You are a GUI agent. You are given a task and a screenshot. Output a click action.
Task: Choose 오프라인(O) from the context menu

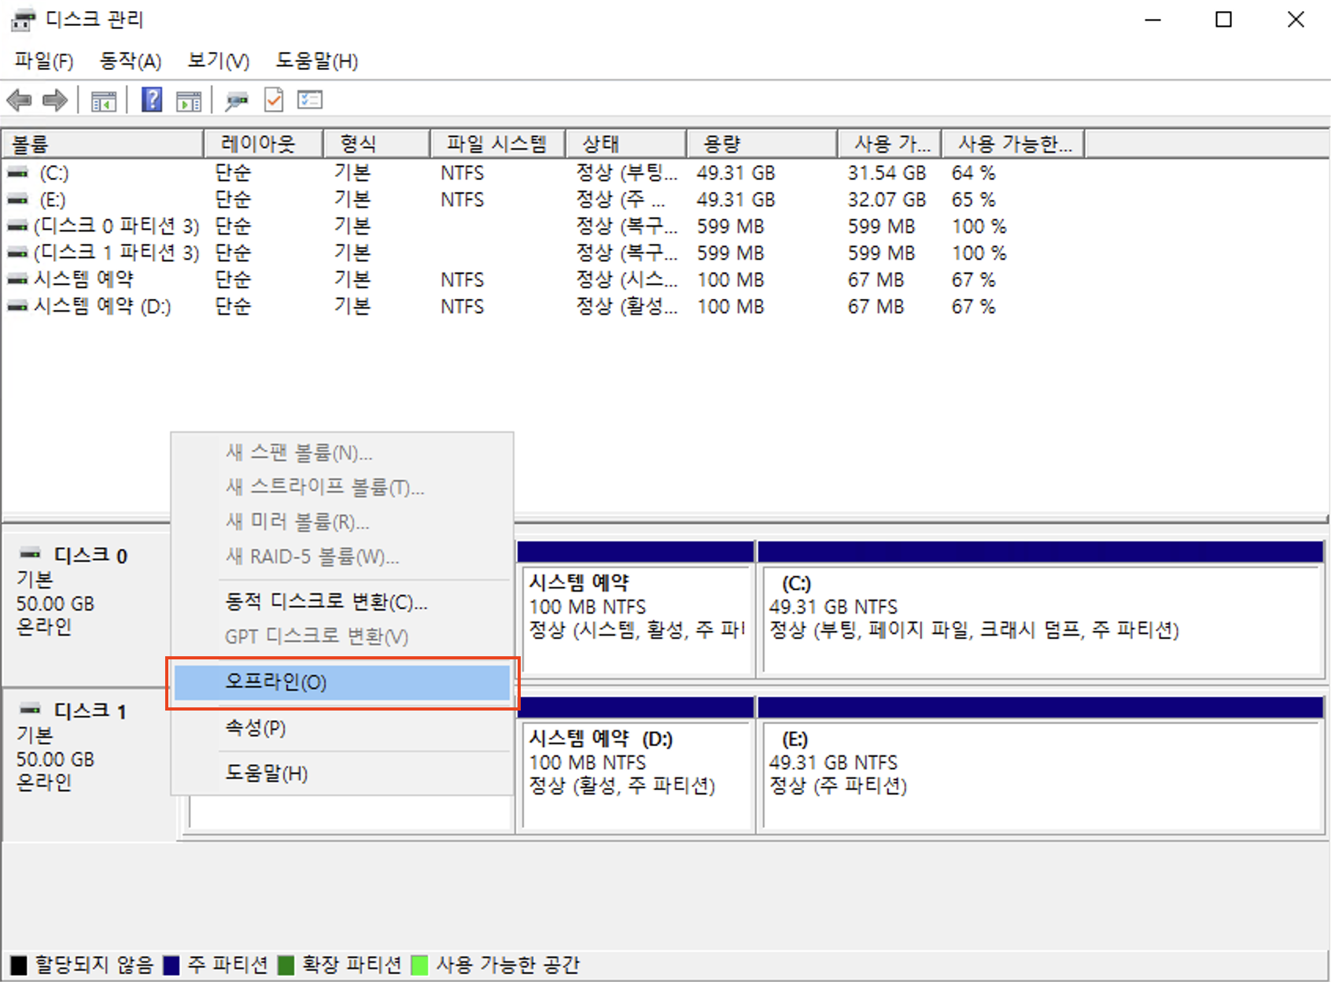342,682
